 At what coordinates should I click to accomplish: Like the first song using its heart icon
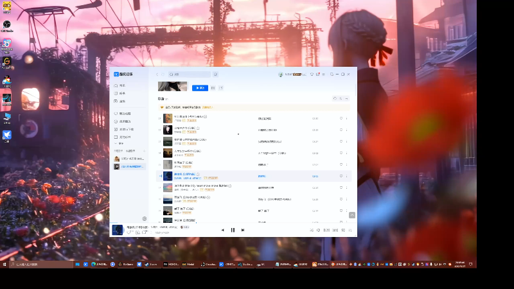(x=341, y=118)
